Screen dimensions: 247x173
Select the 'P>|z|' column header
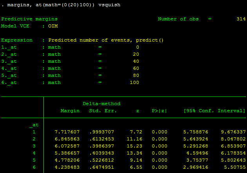159,111
